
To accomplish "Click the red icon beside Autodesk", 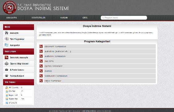I will (x=41, y=51).
